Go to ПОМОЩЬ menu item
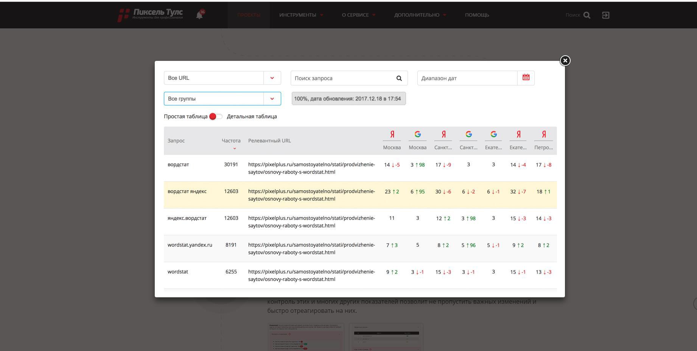Screen dimensions: 697x351 click(477, 15)
